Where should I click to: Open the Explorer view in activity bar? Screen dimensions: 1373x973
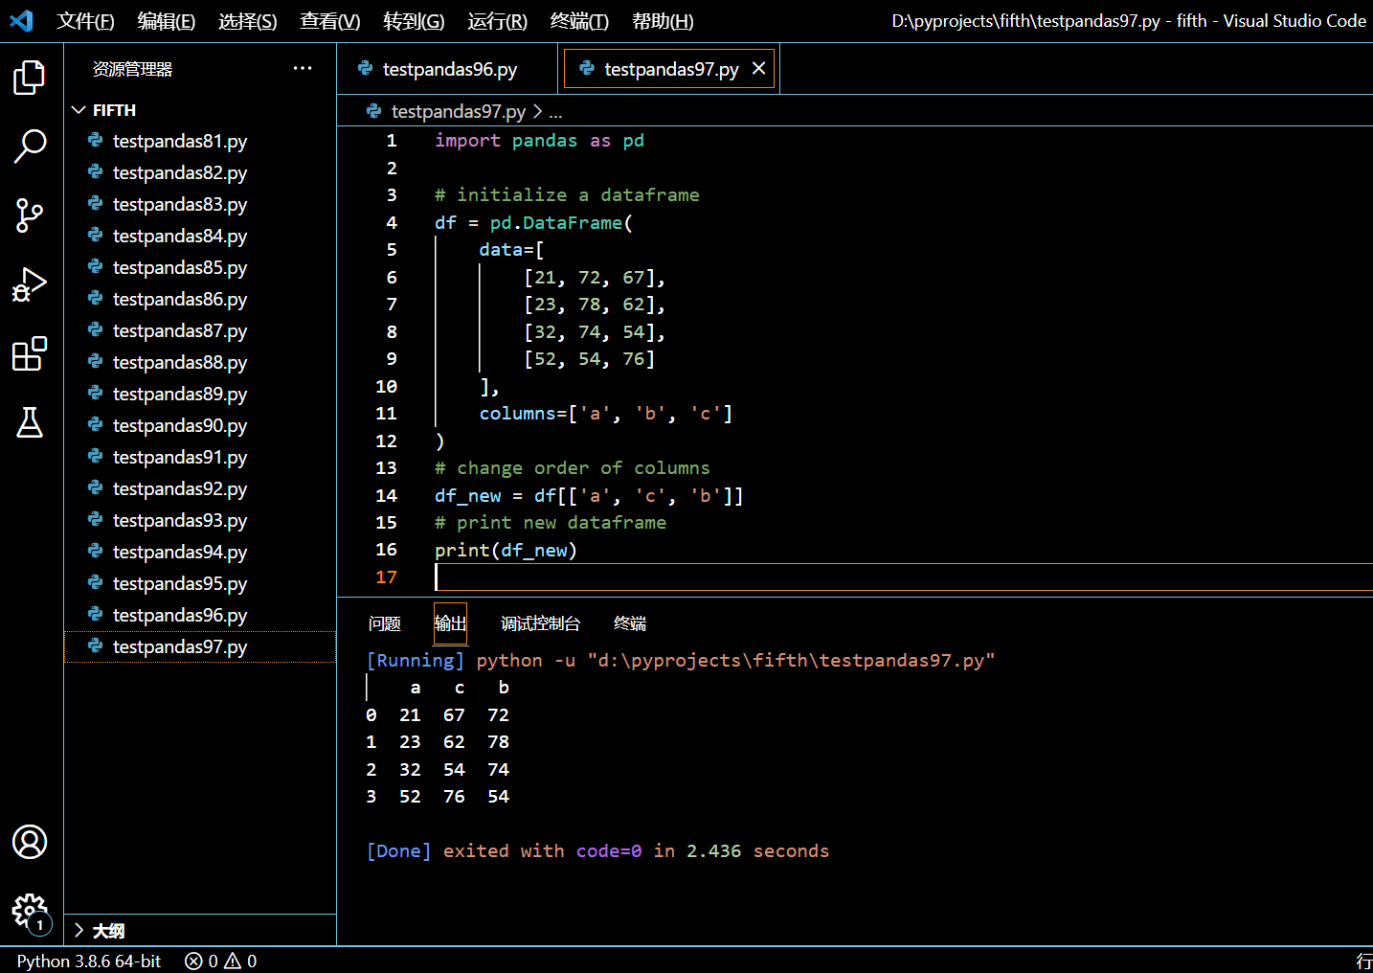click(30, 78)
